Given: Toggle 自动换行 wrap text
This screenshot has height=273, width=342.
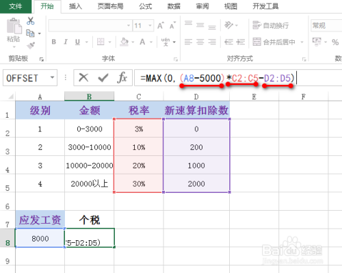Looking at the screenshot, I should 271,25.
